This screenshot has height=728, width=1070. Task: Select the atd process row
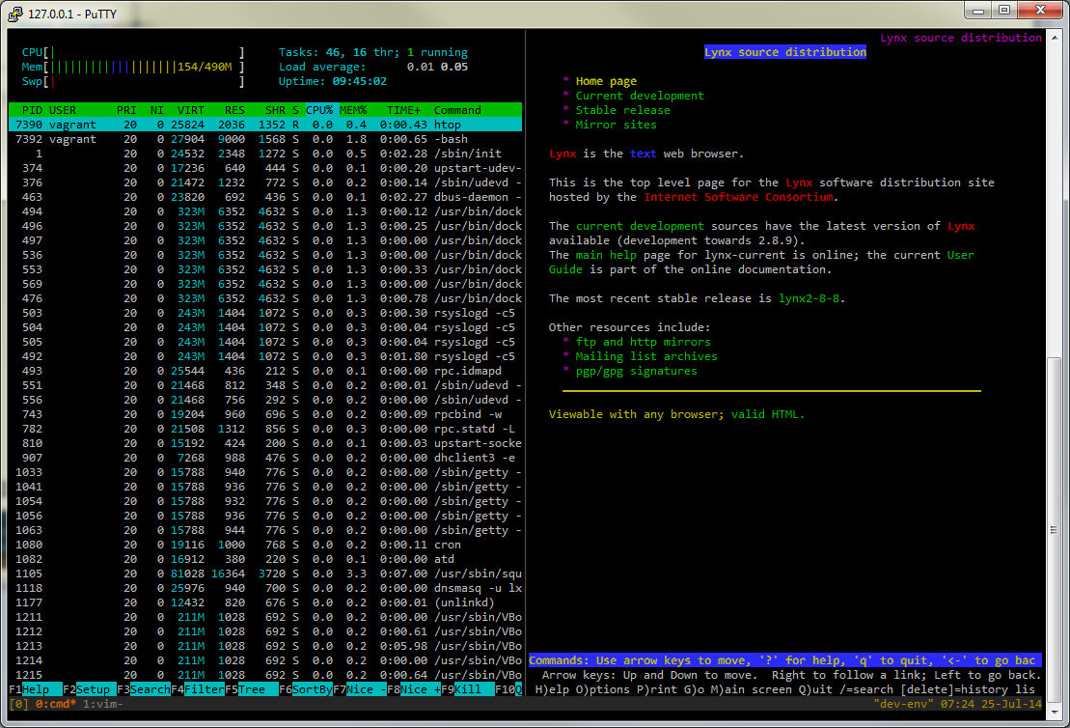[265, 559]
